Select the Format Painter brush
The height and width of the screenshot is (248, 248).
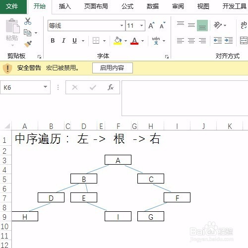coord(28,44)
